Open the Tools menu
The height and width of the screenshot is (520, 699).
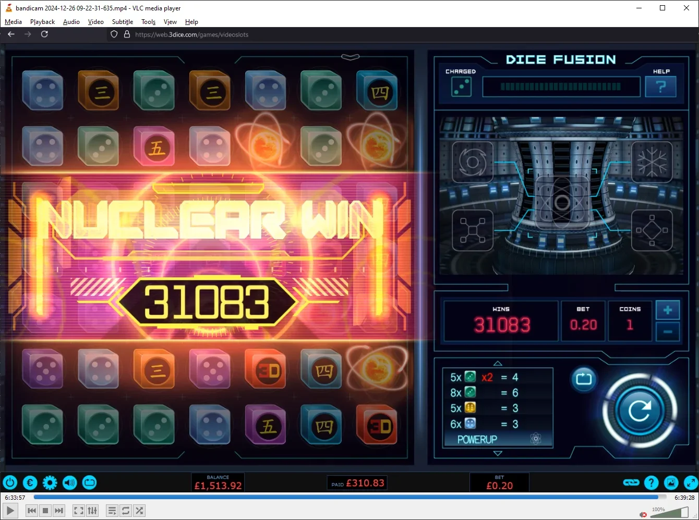click(149, 22)
